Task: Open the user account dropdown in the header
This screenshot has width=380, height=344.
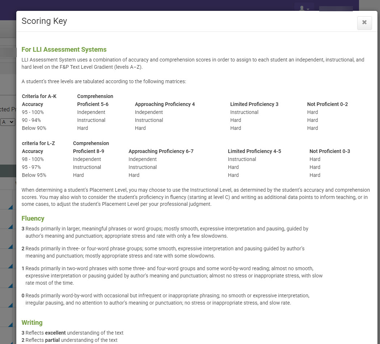Action: 304,8
